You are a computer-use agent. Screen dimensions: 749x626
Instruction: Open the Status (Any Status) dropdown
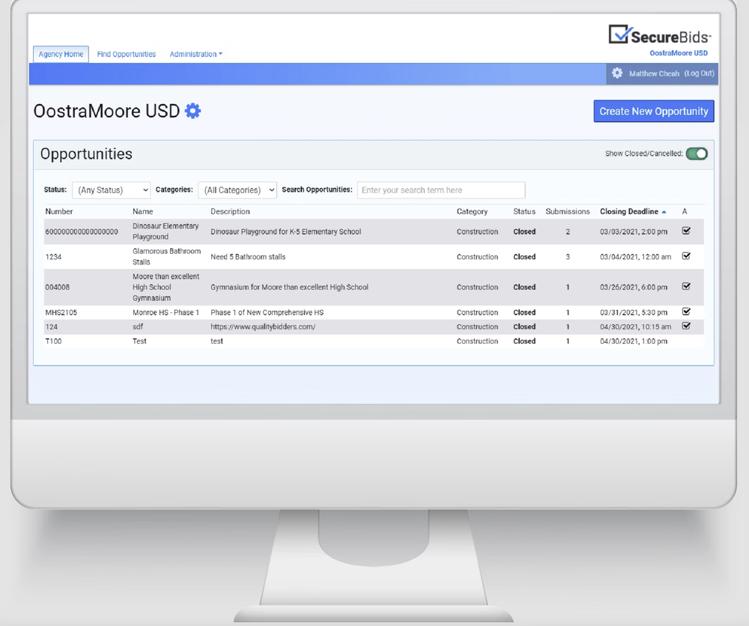(x=112, y=190)
